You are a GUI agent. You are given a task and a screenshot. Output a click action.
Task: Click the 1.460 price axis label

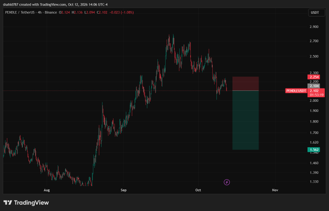pyautogui.click(x=314, y=163)
